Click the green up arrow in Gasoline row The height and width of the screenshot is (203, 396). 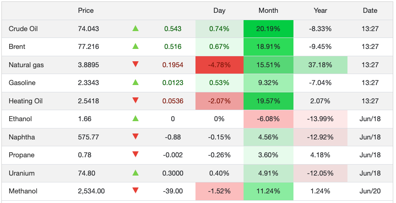tap(135, 83)
